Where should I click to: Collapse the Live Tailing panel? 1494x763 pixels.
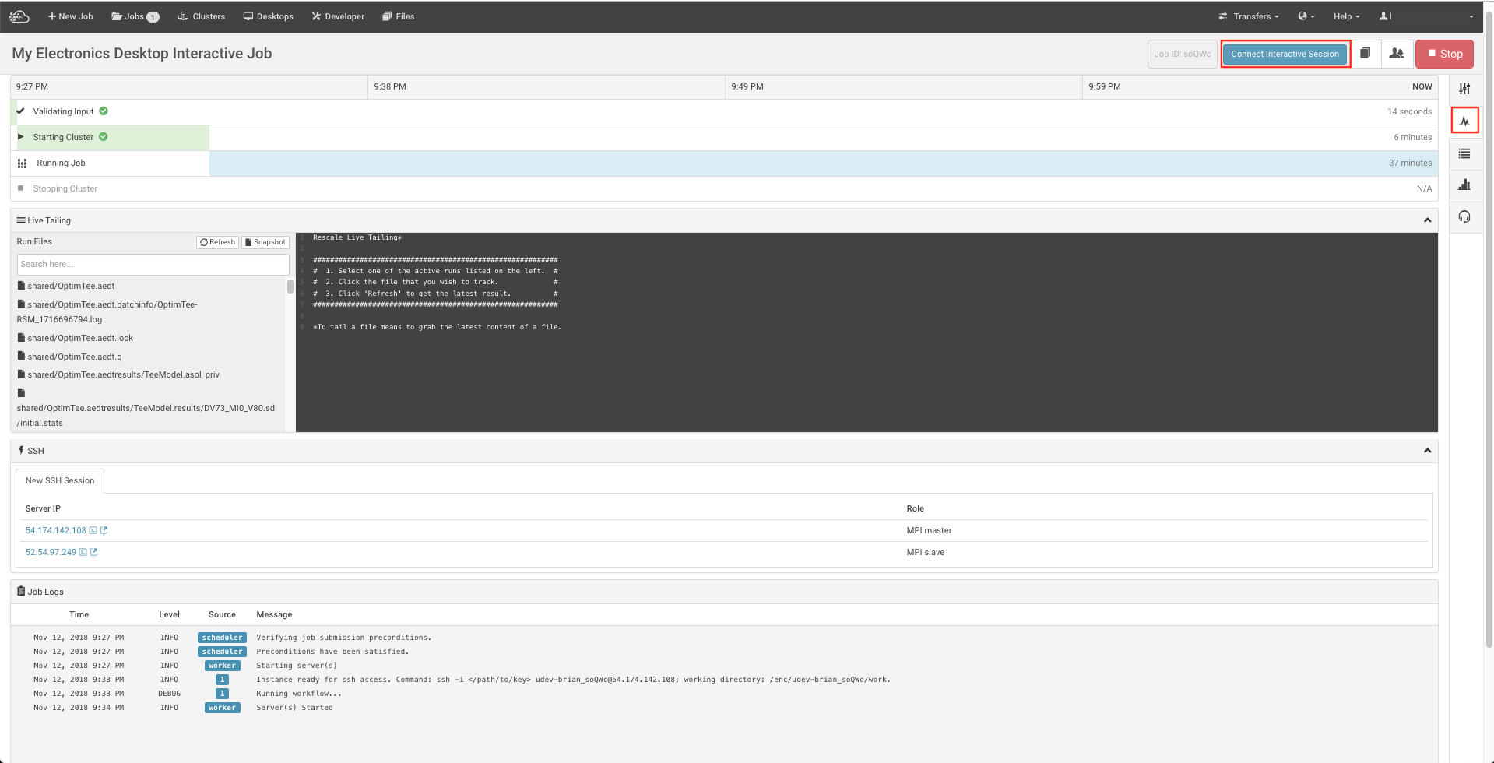[1427, 220]
